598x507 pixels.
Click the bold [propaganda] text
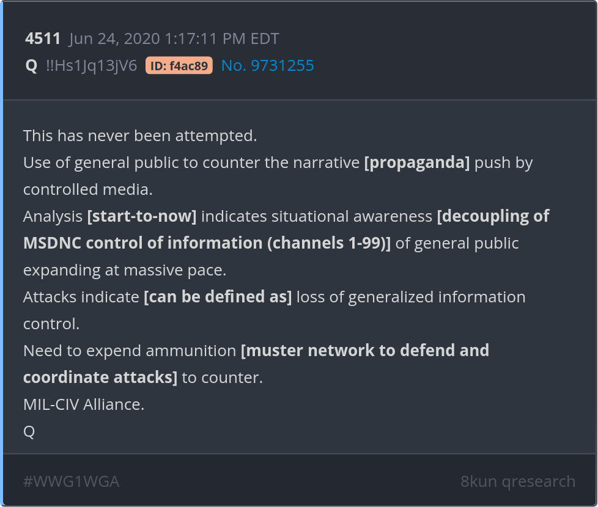point(417,162)
